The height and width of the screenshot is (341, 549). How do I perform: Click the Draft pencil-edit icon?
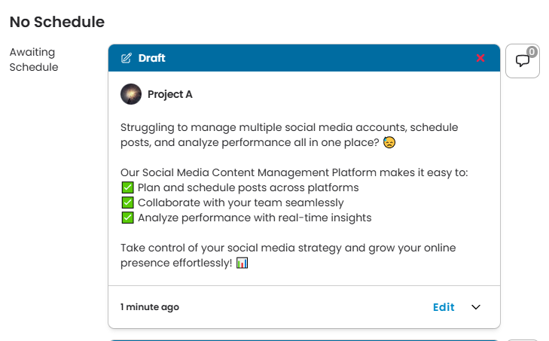[127, 58]
